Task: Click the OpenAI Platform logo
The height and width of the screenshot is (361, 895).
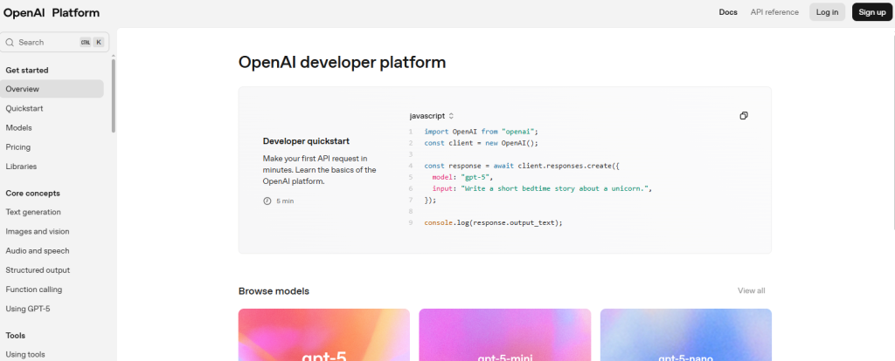Action: point(52,12)
